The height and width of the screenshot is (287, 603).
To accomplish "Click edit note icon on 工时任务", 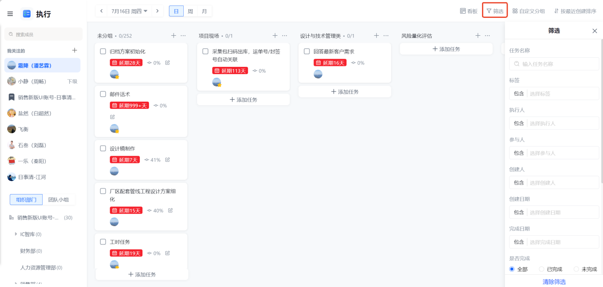I will coord(167,253).
